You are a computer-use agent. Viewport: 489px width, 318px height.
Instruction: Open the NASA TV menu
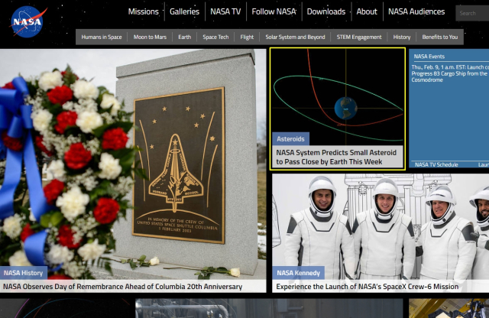(x=225, y=11)
